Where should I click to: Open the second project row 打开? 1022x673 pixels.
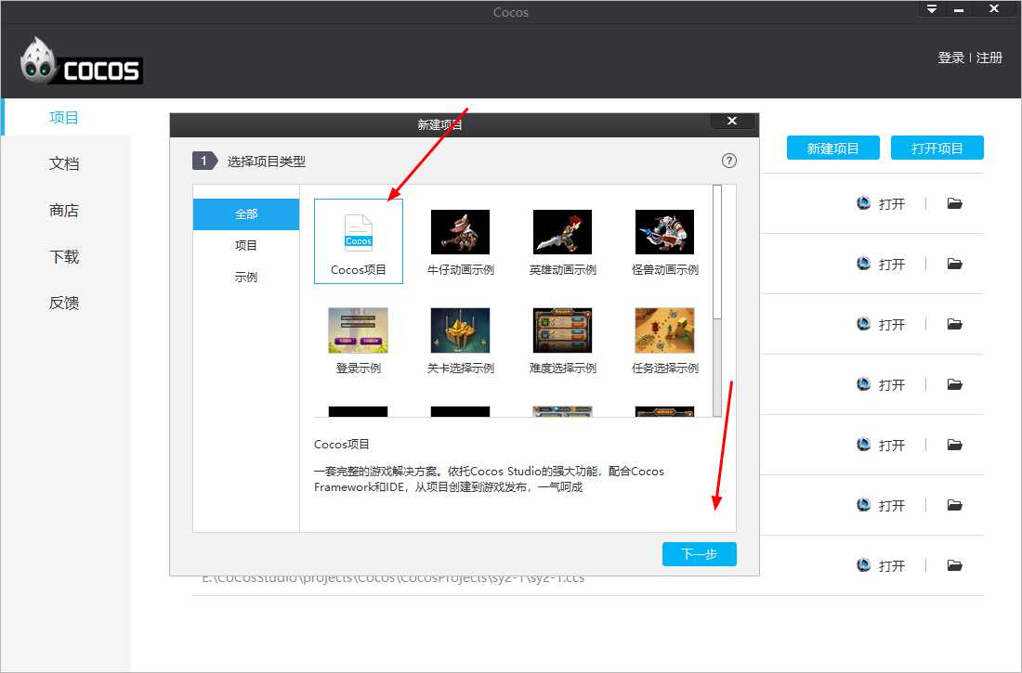(881, 264)
